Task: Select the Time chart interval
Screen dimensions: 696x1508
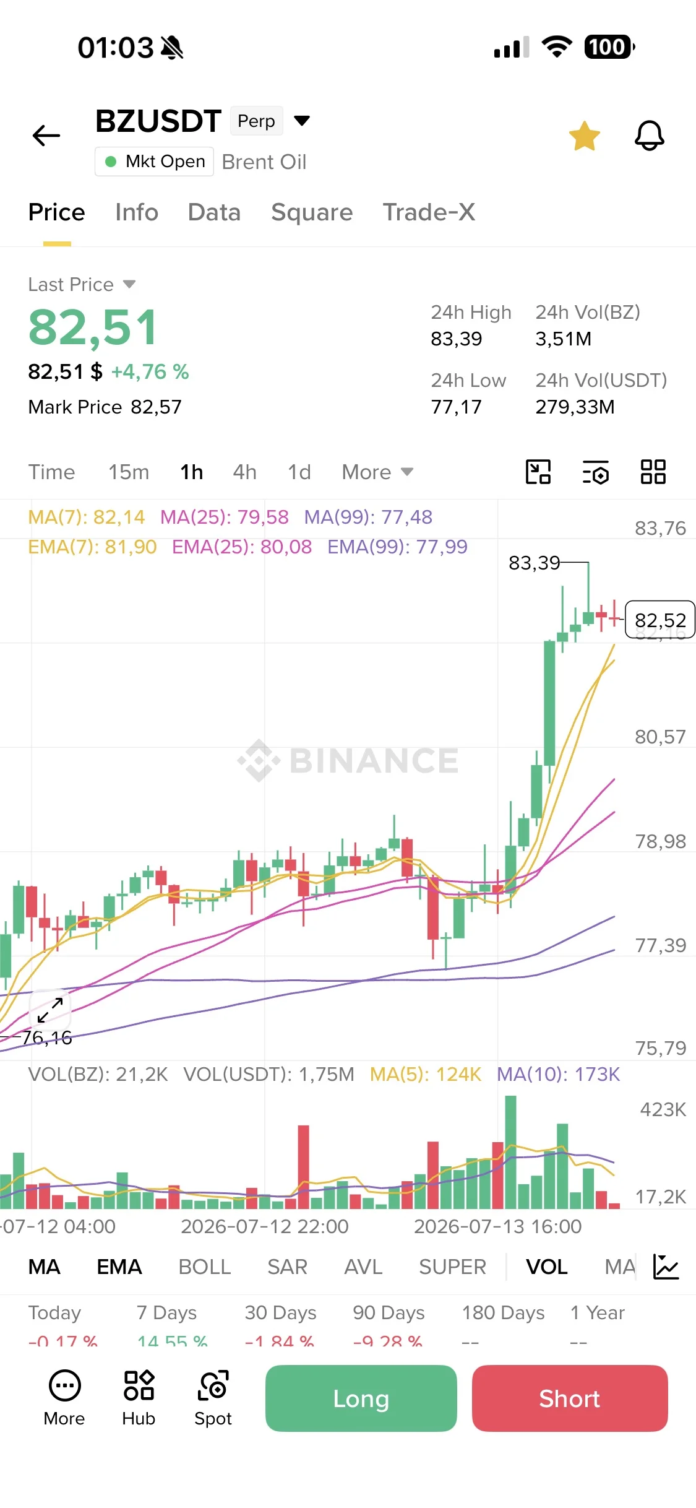Action: [x=52, y=472]
